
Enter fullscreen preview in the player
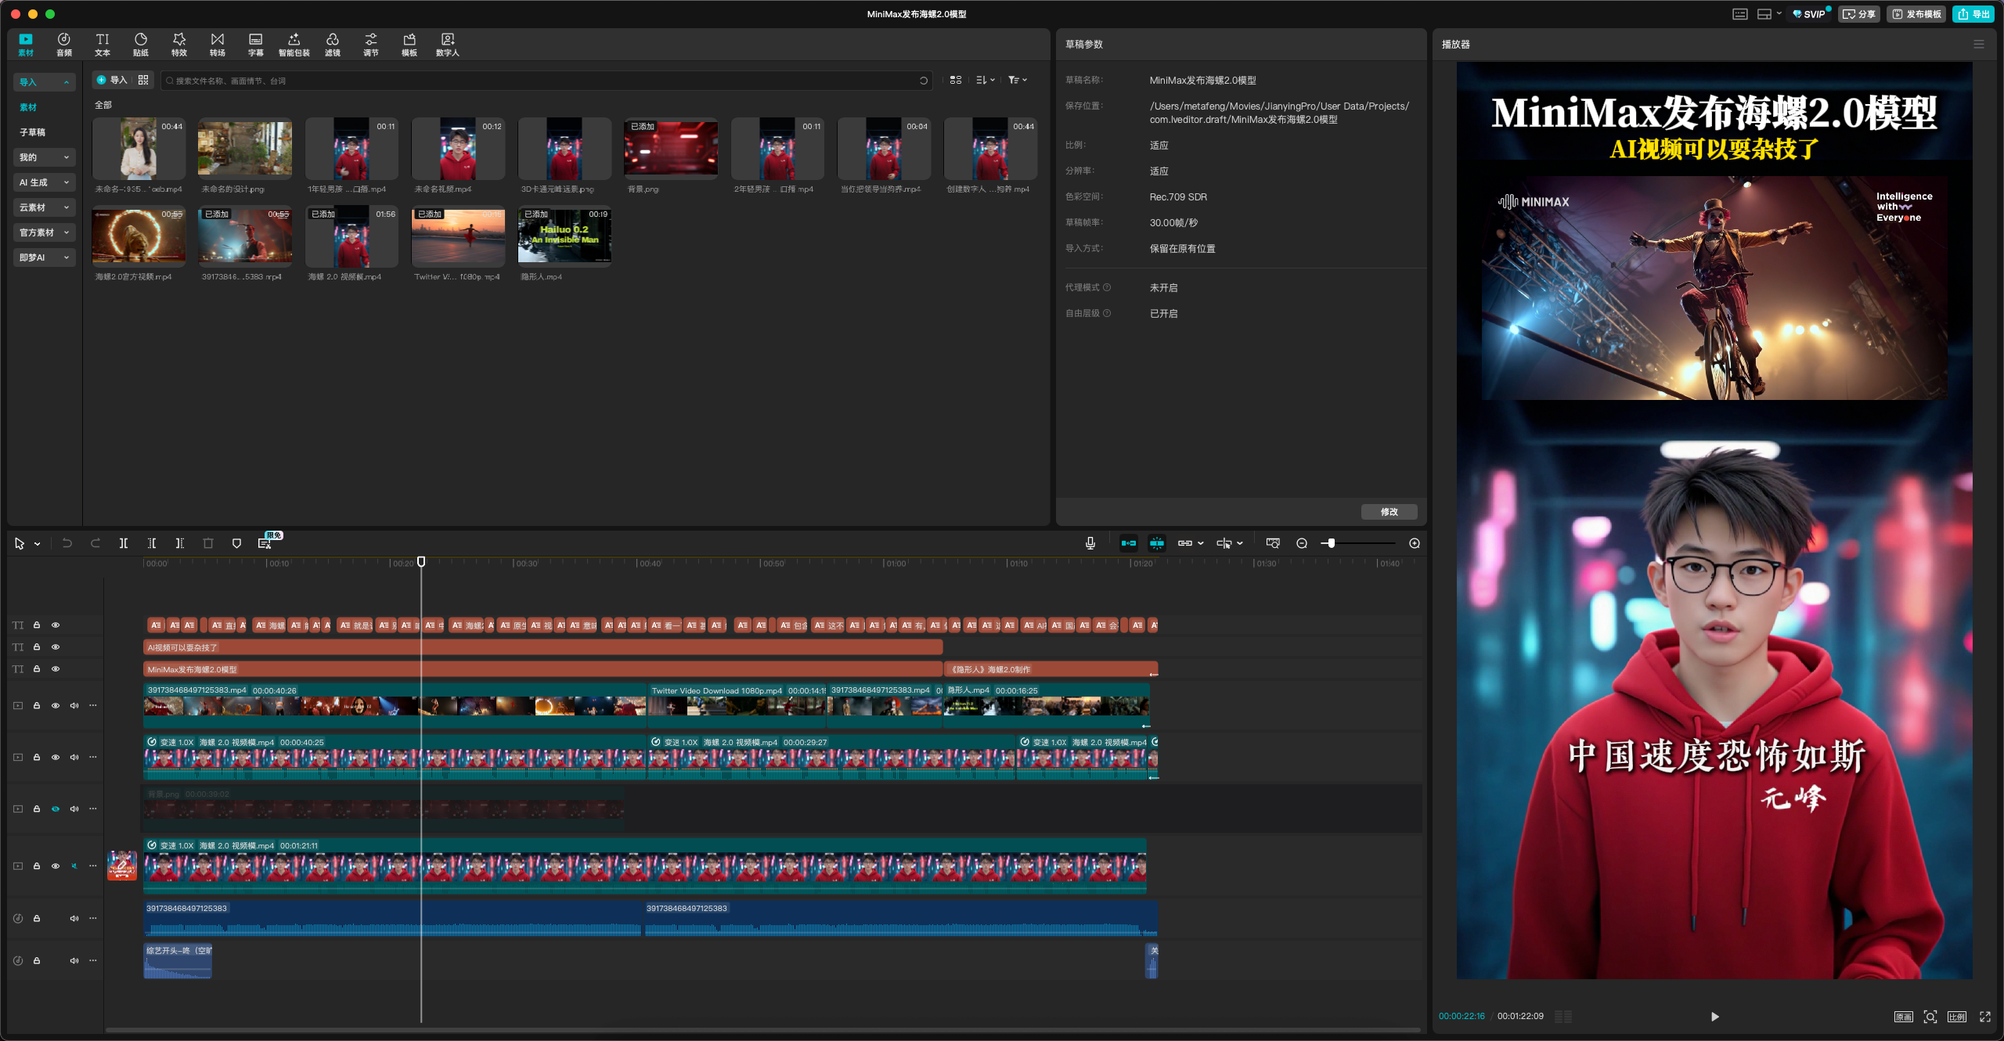(1985, 1017)
